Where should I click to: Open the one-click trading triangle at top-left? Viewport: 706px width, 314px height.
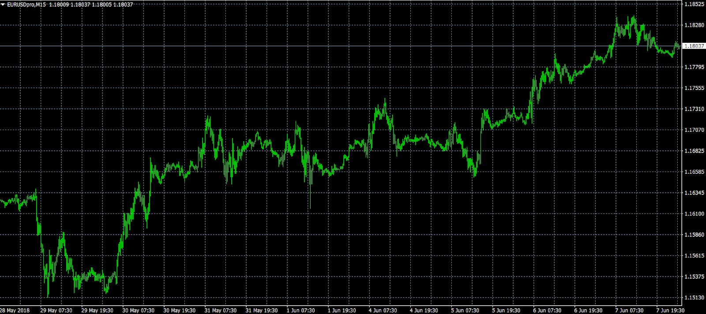coord(3,4)
